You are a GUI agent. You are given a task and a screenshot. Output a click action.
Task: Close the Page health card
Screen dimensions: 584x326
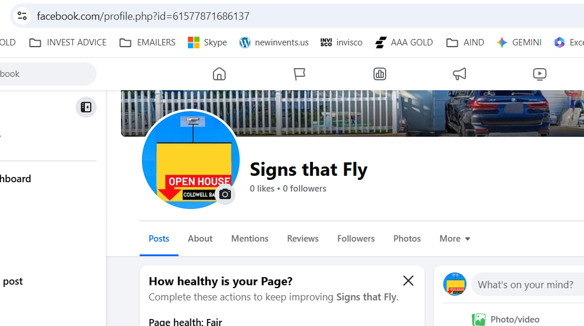click(408, 281)
